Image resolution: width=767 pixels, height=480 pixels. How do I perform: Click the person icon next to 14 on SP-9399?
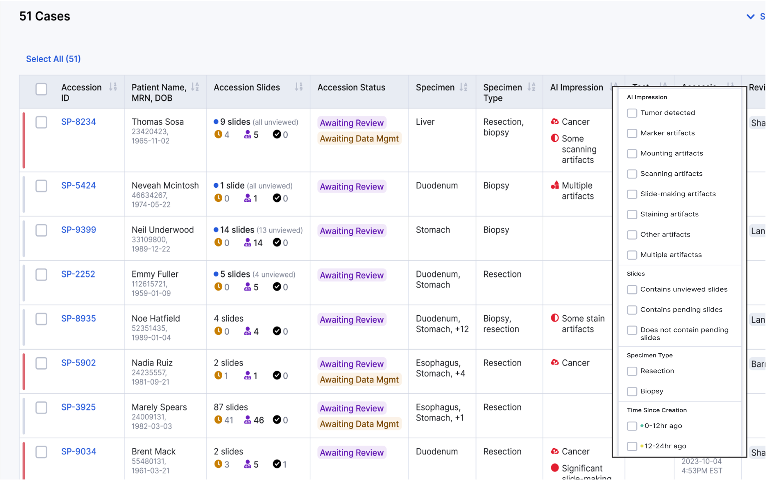(x=247, y=243)
